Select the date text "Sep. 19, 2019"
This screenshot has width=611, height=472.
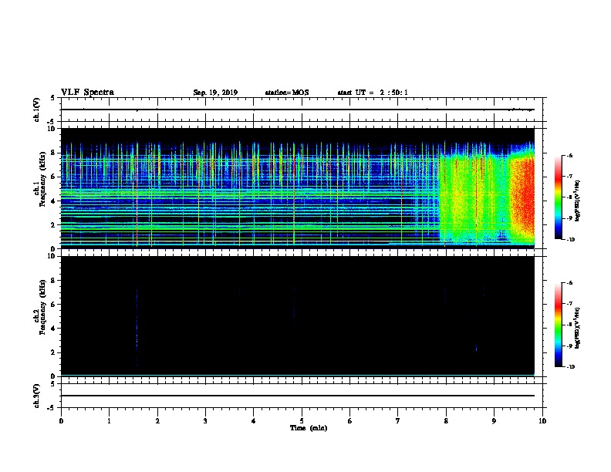(x=215, y=93)
